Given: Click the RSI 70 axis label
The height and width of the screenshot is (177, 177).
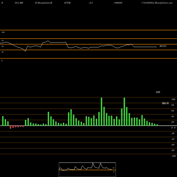Looking at the screenshot, I should [x=2, y=41].
